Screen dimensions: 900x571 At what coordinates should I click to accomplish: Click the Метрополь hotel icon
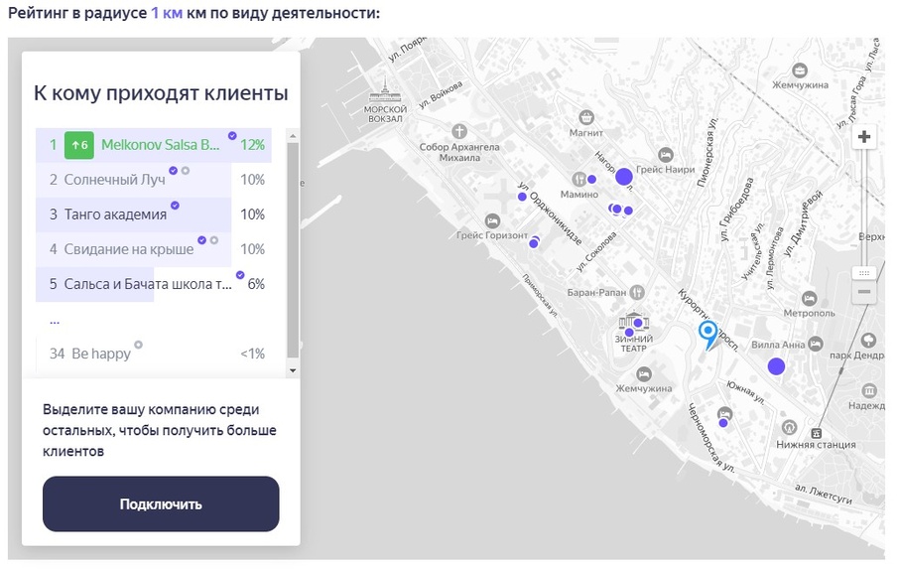[x=810, y=299]
